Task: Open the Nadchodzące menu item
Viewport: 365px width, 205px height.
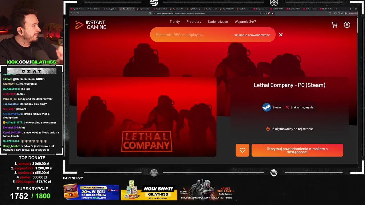Action: click(218, 22)
